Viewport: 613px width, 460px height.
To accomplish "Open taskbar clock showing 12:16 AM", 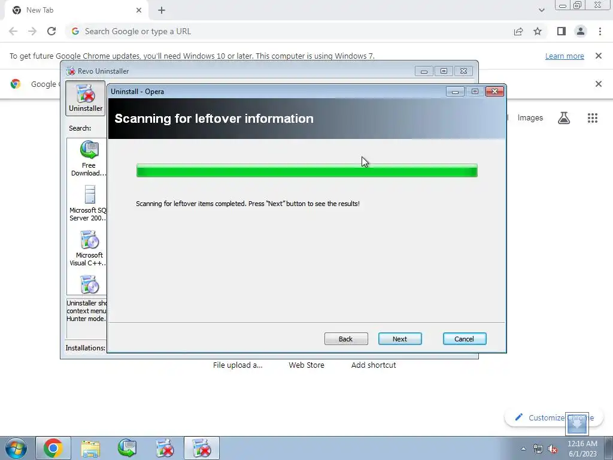I will pyautogui.click(x=582, y=449).
